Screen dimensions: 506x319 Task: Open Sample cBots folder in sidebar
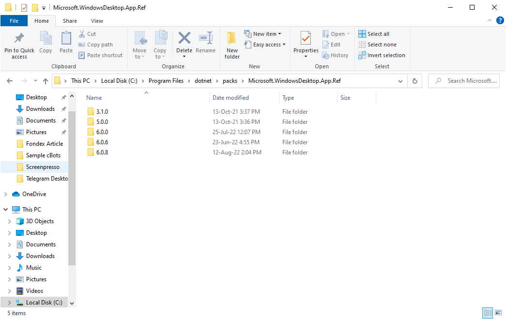(x=38, y=155)
